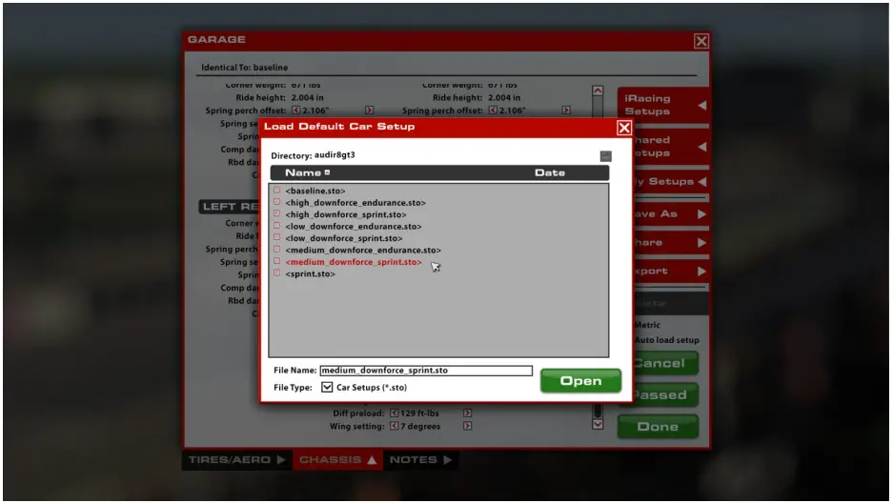Viewport: 893px width, 503px height.
Task: Increase Wing setting degrees
Action: click(x=467, y=426)
